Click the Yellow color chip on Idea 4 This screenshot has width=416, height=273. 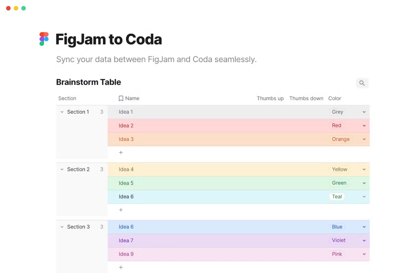339,169
